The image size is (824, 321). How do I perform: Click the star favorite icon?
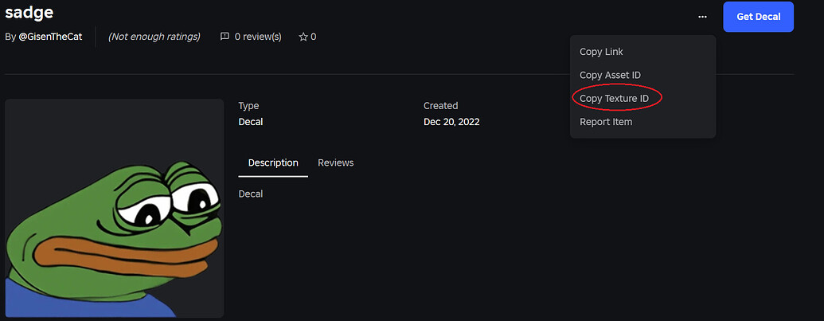click(303, 37)
